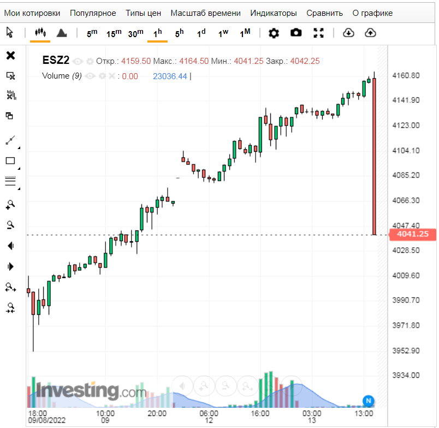Open chart settings gear icon
439x428 pixels.
(274, 33)
